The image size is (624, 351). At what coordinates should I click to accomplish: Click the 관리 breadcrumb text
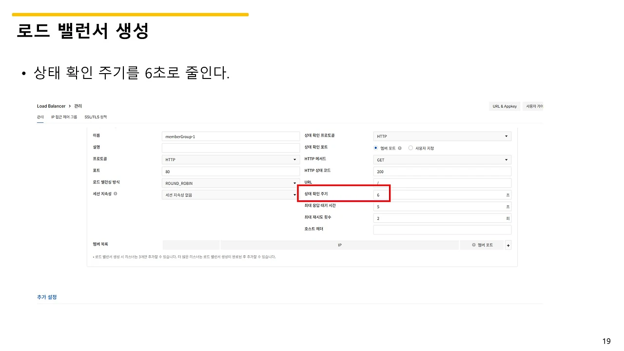coord(78,106)
